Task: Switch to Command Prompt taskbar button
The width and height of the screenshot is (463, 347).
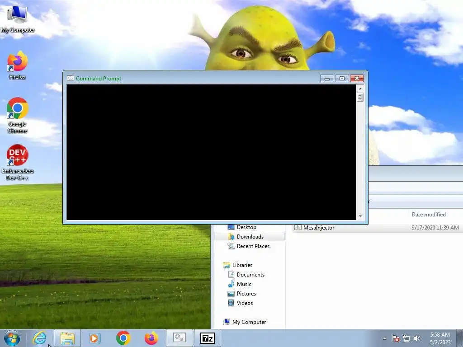Action: pos(179,338)
